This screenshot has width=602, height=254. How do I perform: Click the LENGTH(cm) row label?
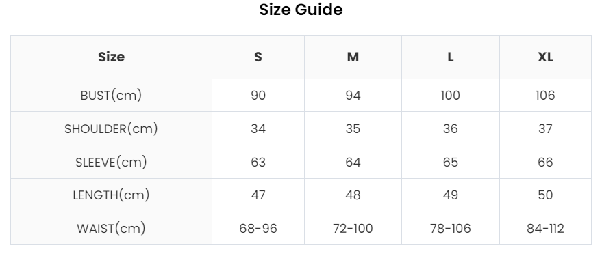point(111,195)
